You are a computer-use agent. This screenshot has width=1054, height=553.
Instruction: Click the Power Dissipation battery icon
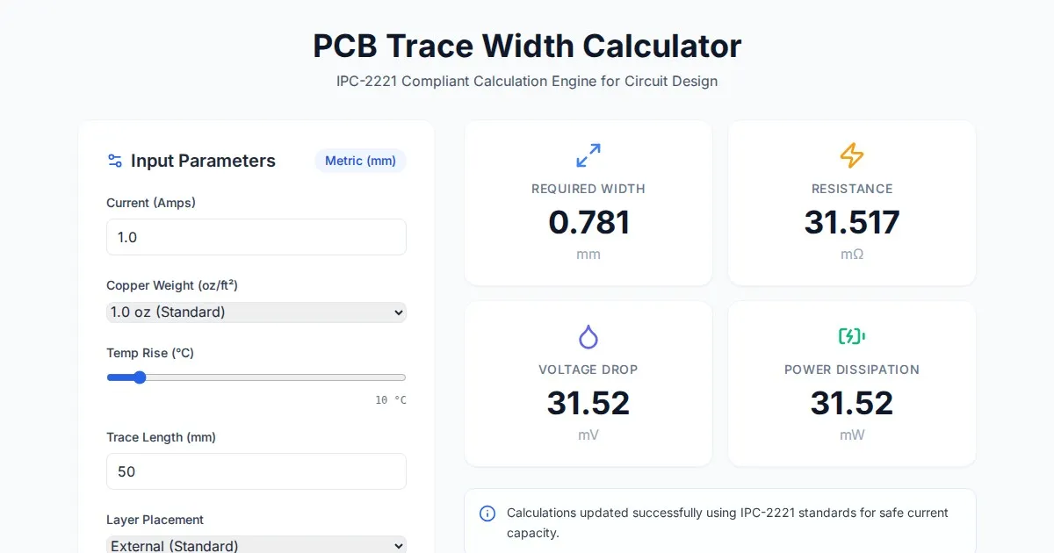852,336
